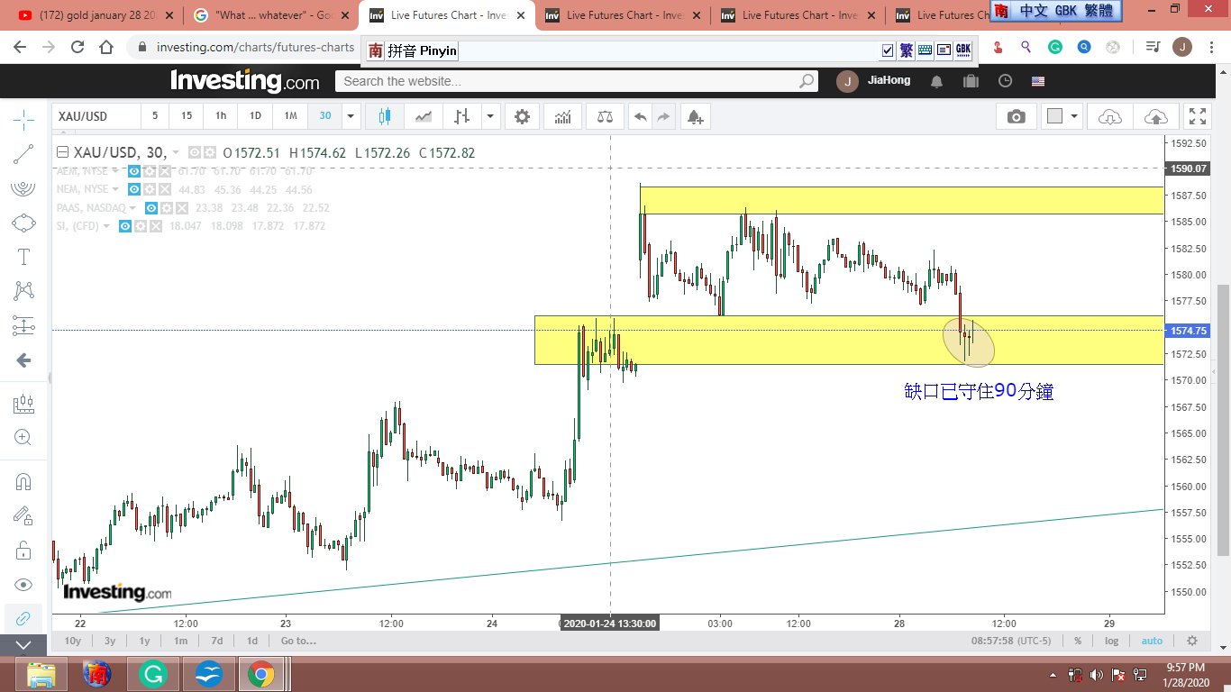Select the area chart style

point(423,116)
